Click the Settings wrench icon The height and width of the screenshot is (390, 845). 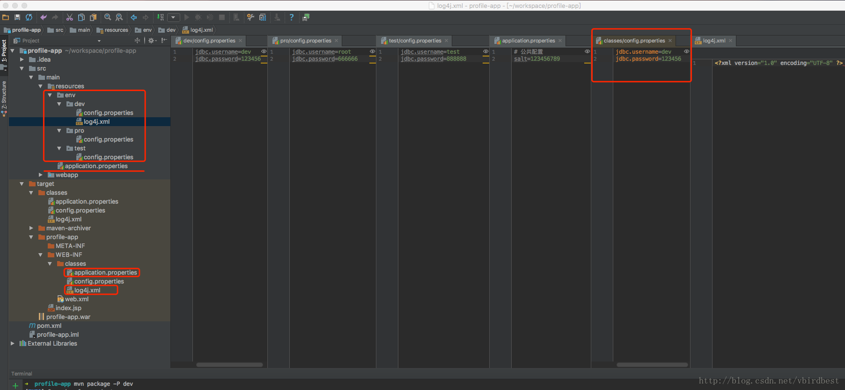[251, 17]
